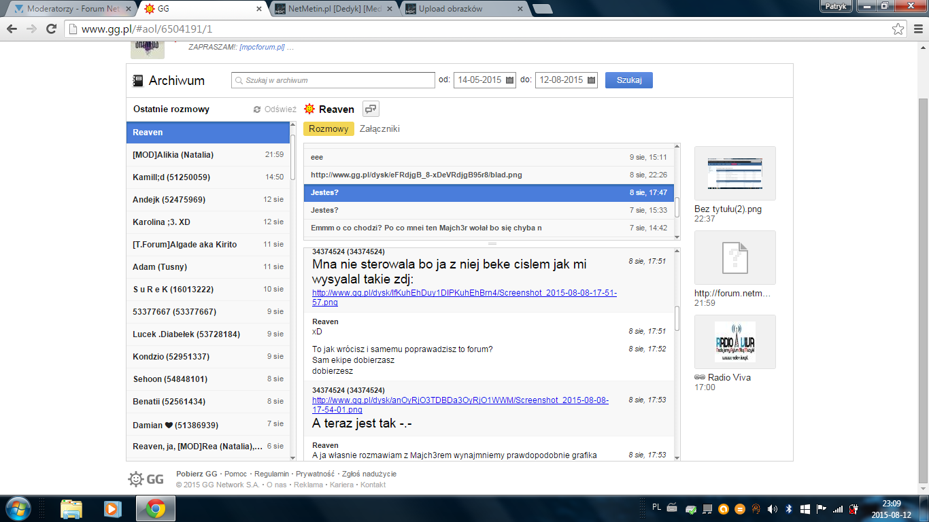Open the blad.png gg.pl/dysk link row
Screen dimensions: 929x522
point(489,175)
